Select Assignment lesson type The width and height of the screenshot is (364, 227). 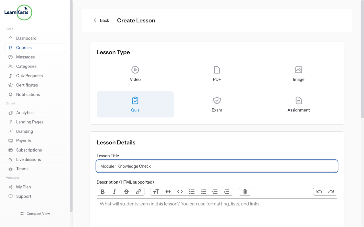[298, 104]
